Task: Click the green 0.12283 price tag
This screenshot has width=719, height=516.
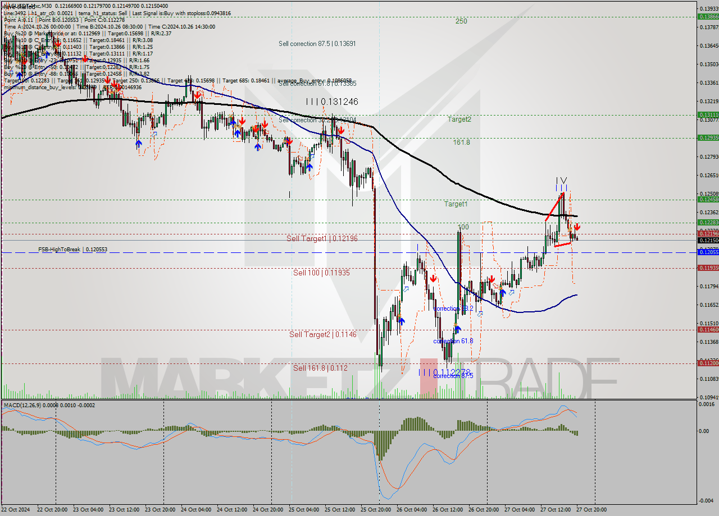Action: [708, 223]
